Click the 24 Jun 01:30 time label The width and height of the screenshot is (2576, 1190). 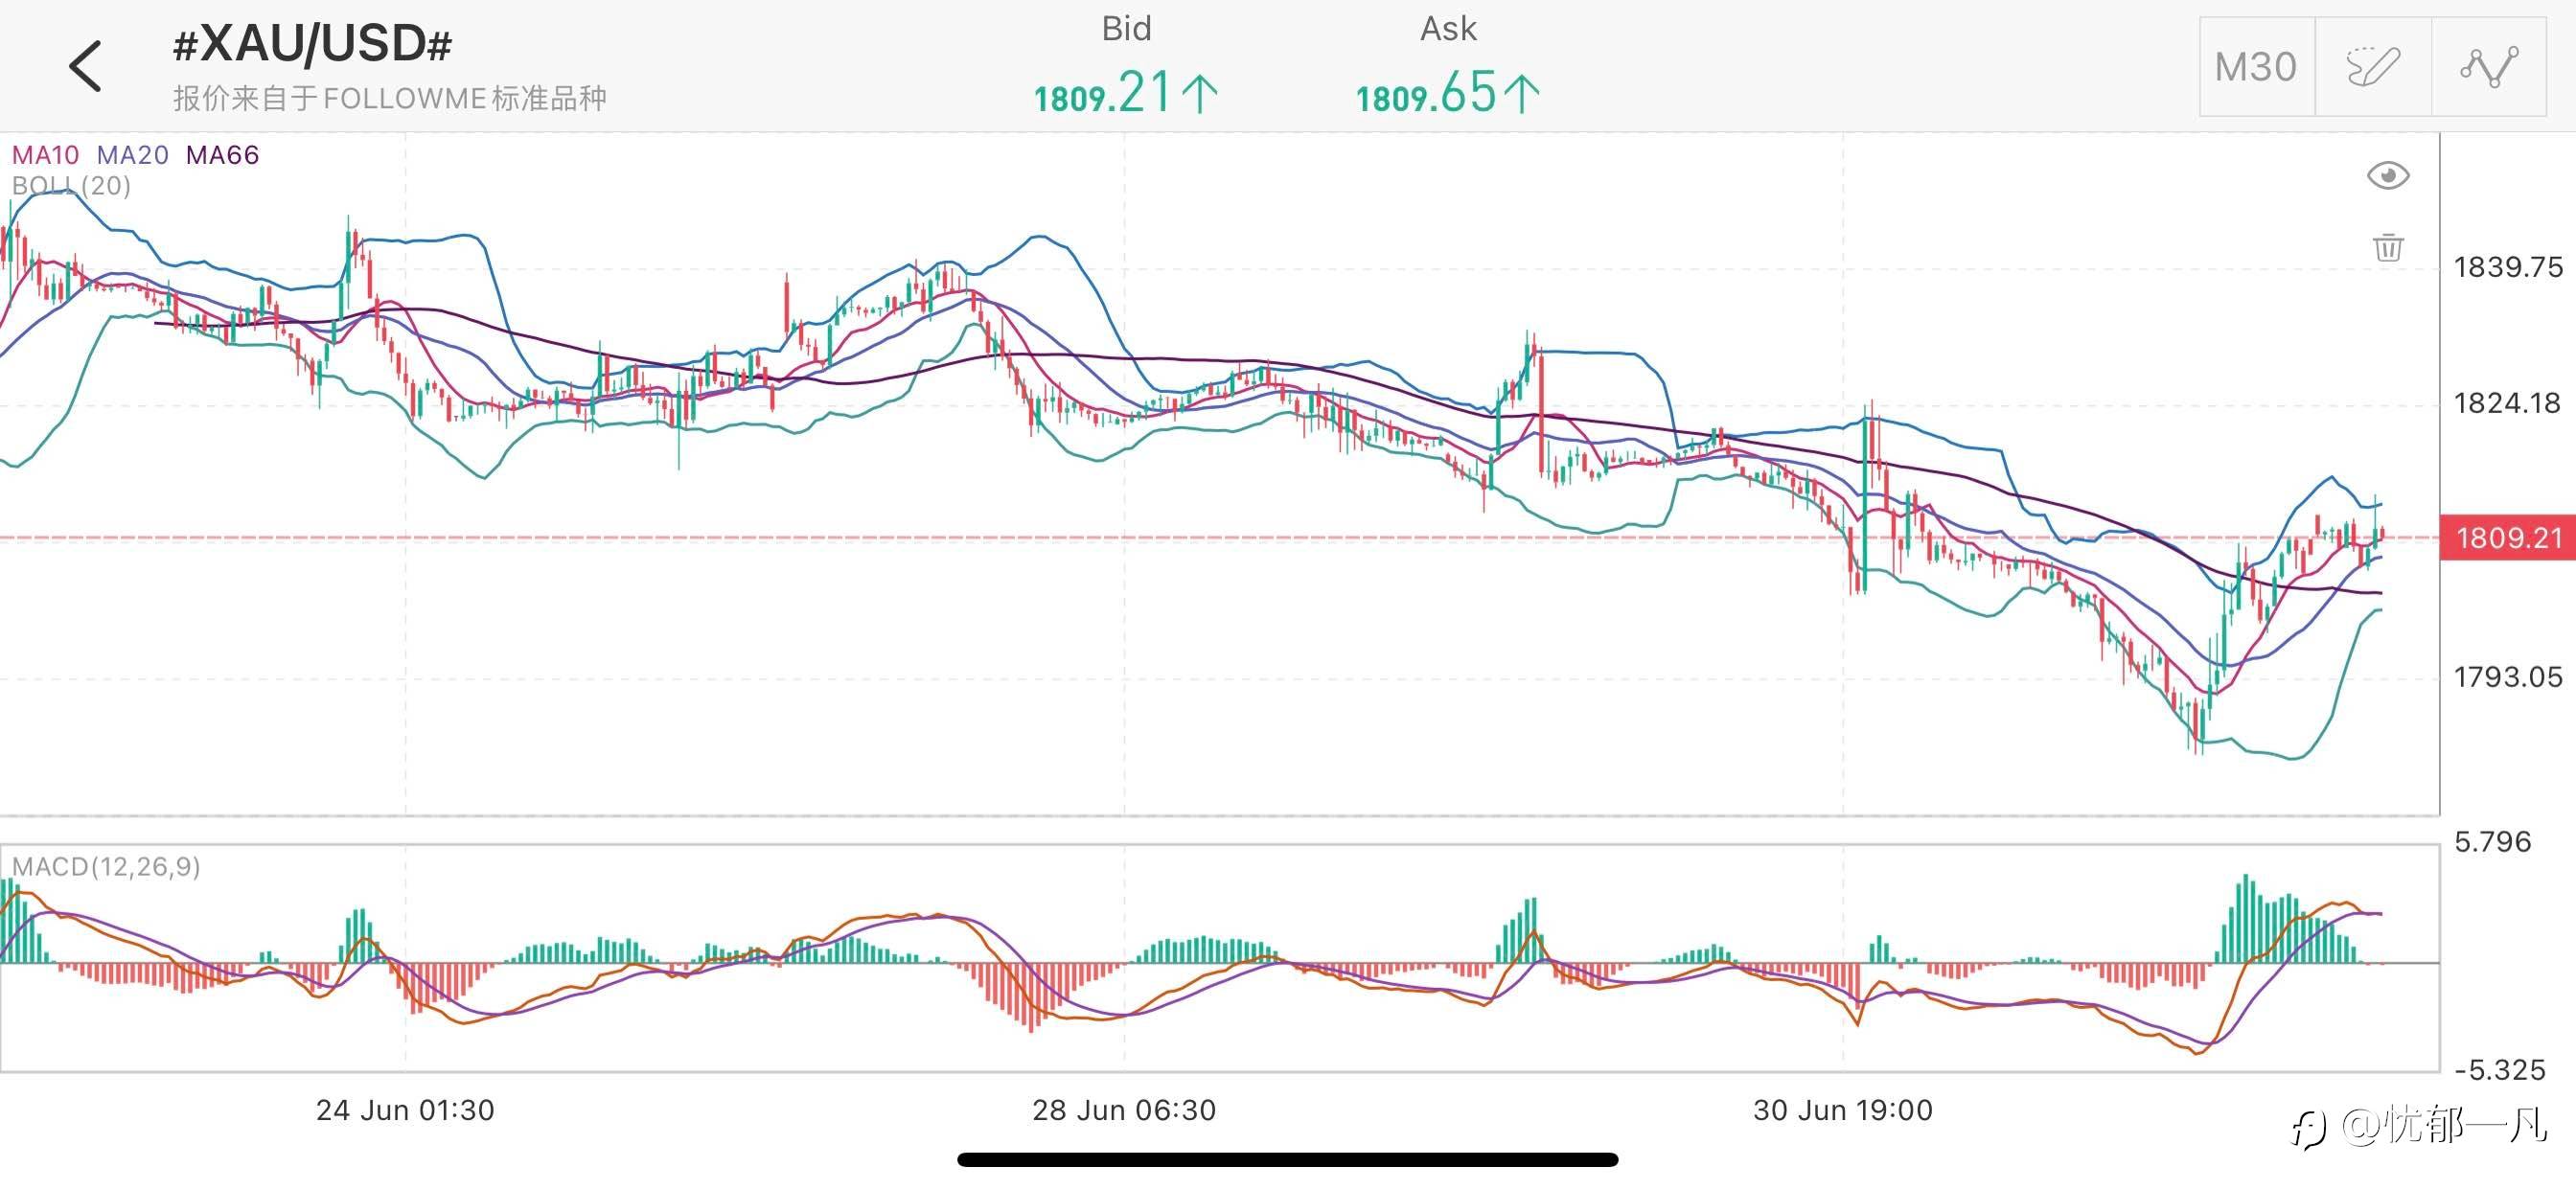[x=405, y=1110]
